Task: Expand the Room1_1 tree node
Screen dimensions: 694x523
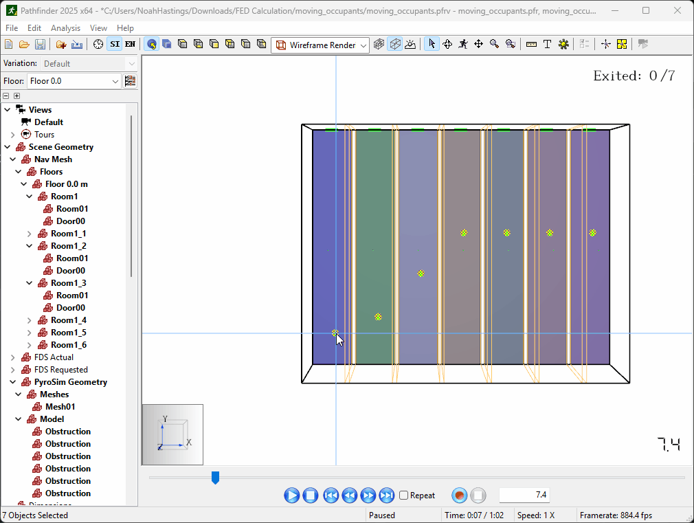Action: pos(30,234)
